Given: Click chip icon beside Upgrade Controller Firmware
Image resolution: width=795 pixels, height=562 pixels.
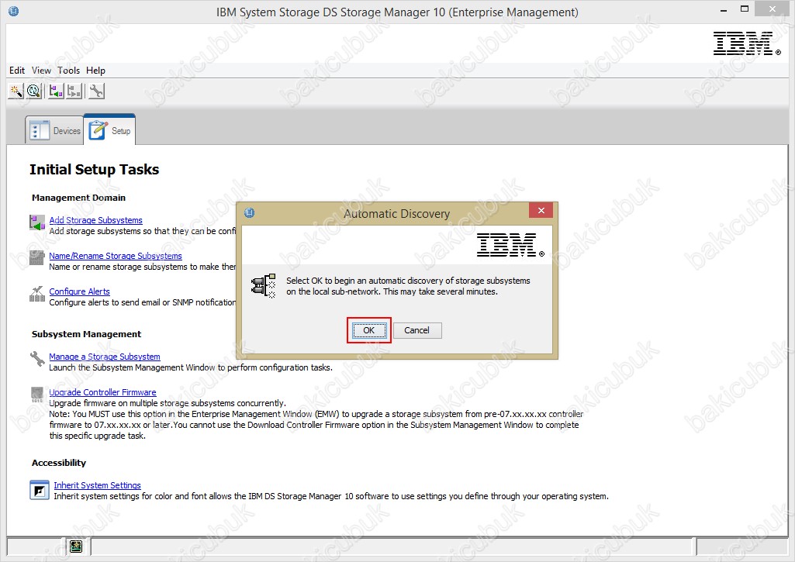Looking at the screenshot, I should tap(37, 395).
